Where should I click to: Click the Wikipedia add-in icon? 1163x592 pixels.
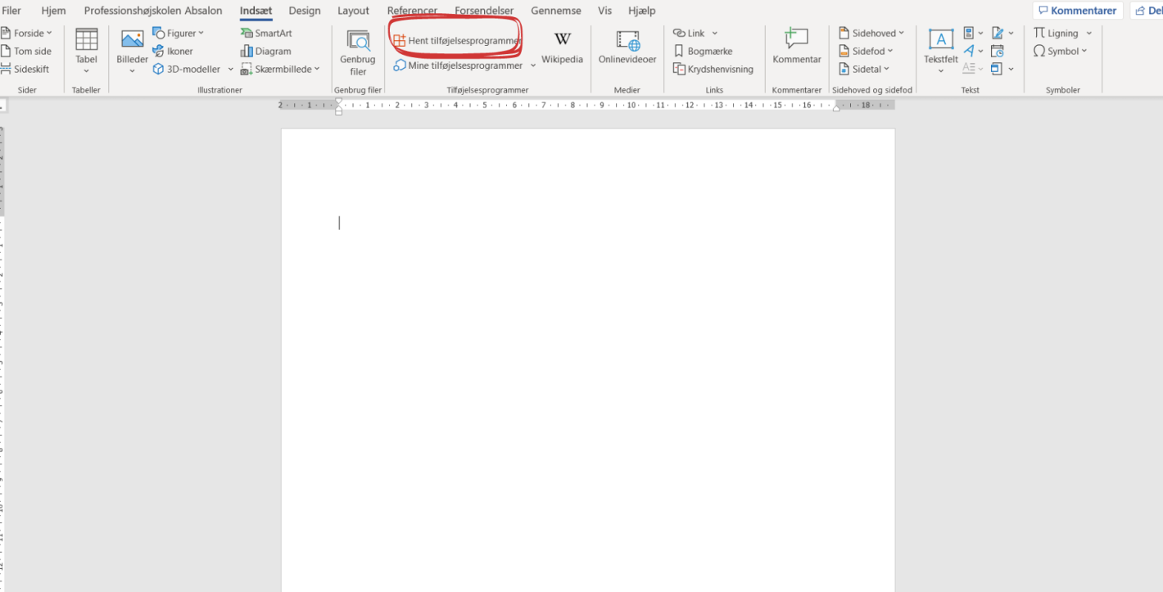pyautogui.click(x=562, y=40)
